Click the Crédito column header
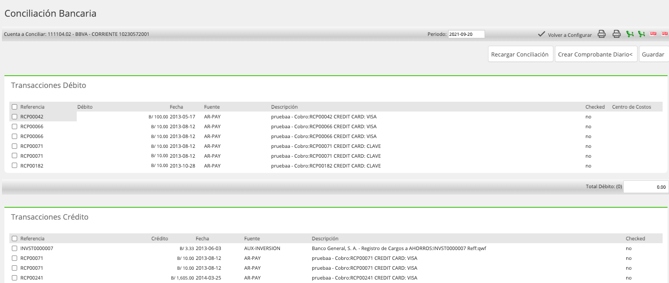 tap(159, 239)
